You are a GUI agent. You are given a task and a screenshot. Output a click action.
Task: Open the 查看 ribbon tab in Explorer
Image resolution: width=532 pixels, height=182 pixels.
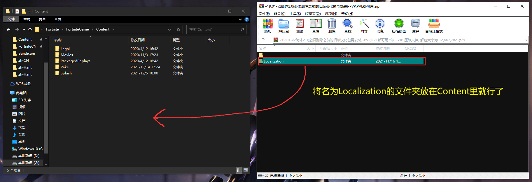click(58, 19)
